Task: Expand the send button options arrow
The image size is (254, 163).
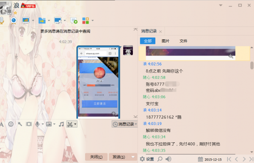Action: [133, 157]
